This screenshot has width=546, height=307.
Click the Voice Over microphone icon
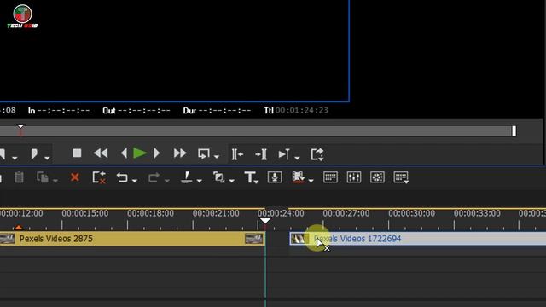[275, 177]
